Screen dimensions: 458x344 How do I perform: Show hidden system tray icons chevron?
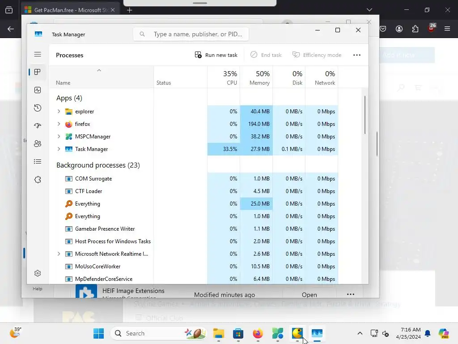point(360,333)
